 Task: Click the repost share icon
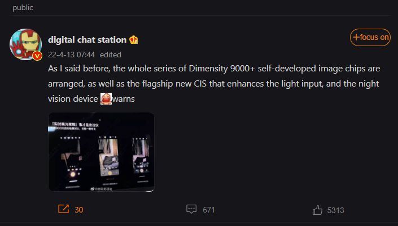(63, 209)
